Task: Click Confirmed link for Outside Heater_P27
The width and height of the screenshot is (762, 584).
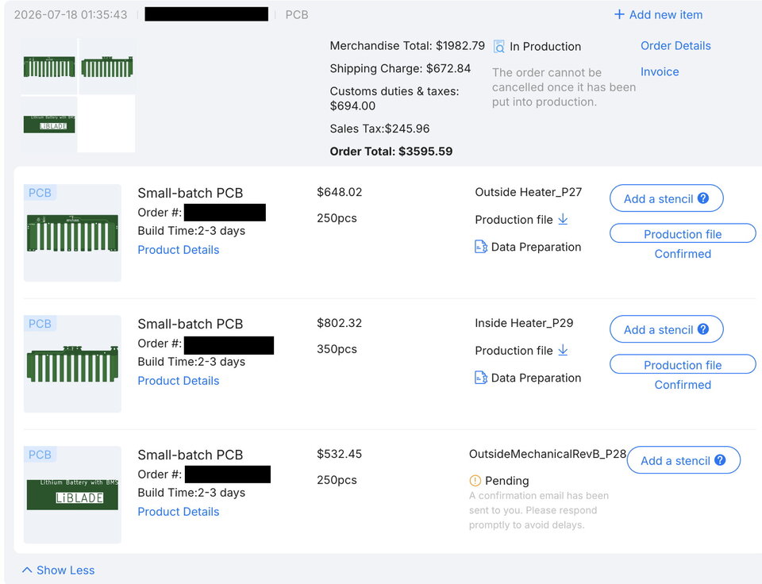Action: tap(683, 254)
